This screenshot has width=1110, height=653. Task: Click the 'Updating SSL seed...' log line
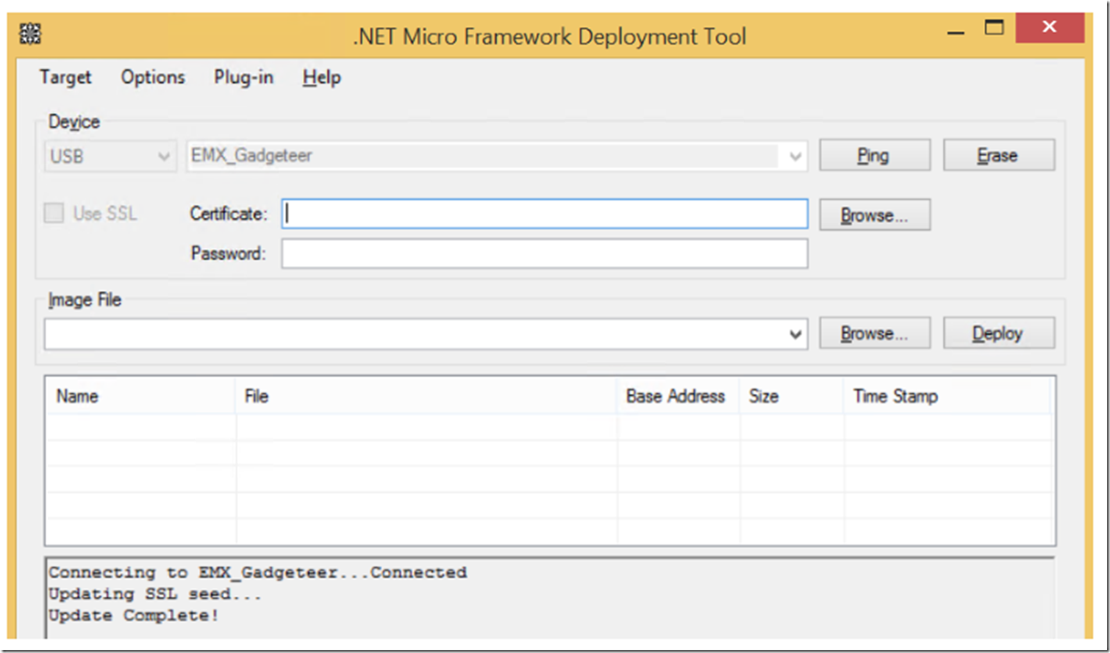click(x=155, y=594)
